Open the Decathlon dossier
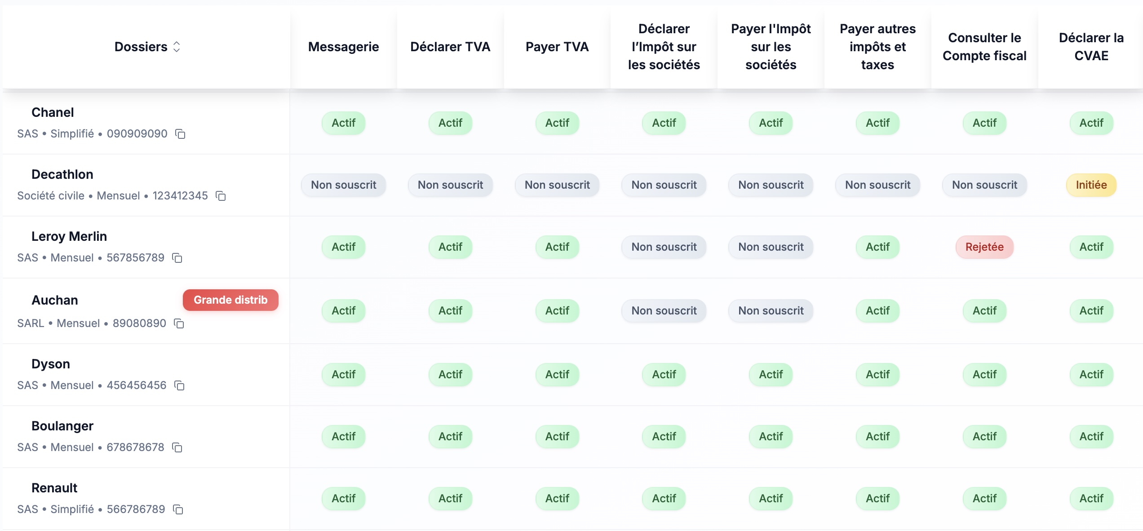Screen dimensions: 1143x531 click(62, 174)
